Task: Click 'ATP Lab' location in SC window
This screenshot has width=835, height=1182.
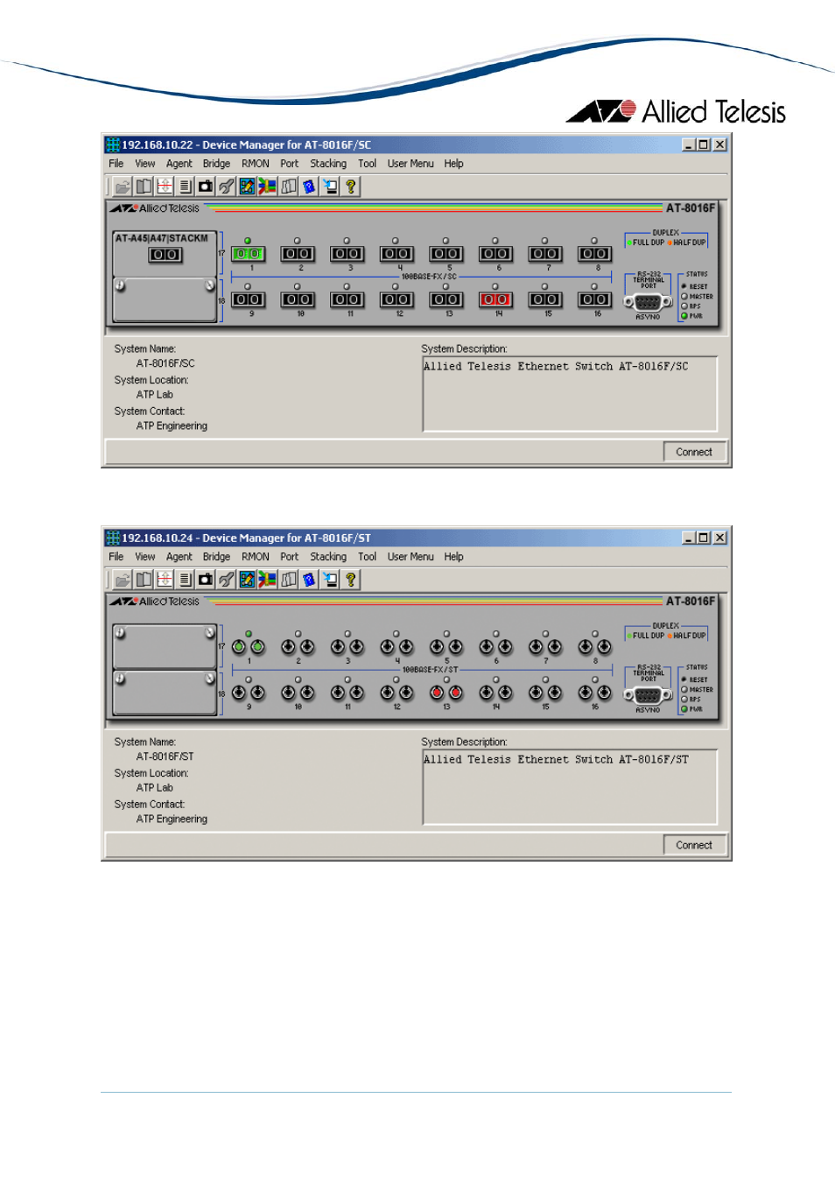Action: [155, 395]
